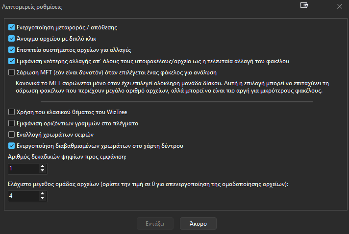Uncheck Εποπτεία συστήματος αρχείων για αλλαγές
349x234 pixels.
tap(12, 49)
